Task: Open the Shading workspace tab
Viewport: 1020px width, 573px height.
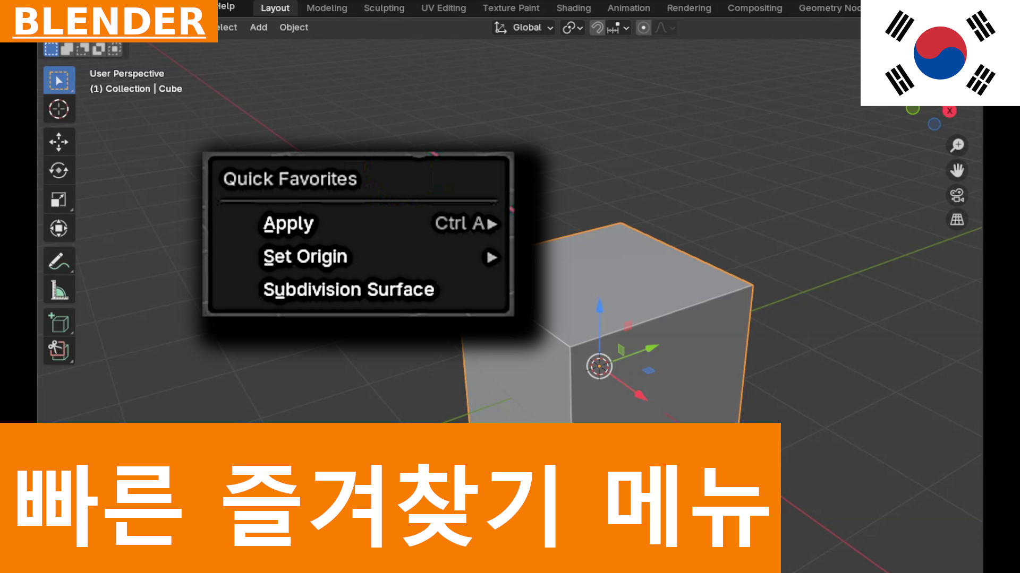Action: 574,8
